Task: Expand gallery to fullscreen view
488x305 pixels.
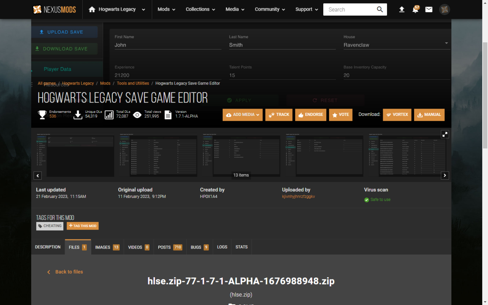Action: [x=445, y=134]
